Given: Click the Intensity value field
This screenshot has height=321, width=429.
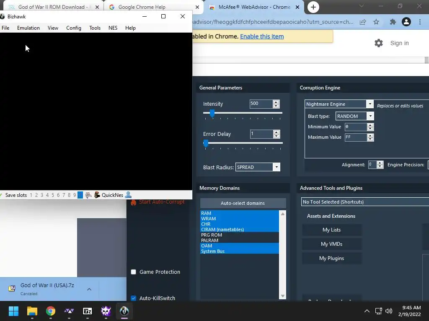Looking at the screenshot, I should point(261,104).
